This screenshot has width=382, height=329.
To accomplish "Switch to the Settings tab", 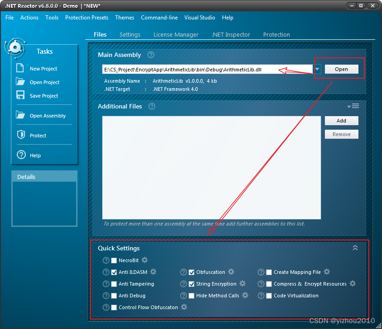I will pyautogui.click(x=130, y=34).
